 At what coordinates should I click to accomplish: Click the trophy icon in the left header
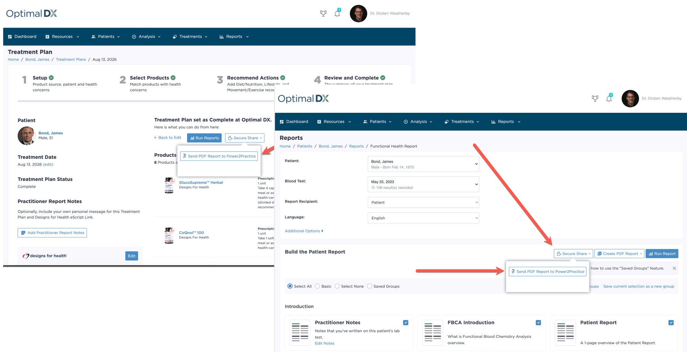[323, 13]
